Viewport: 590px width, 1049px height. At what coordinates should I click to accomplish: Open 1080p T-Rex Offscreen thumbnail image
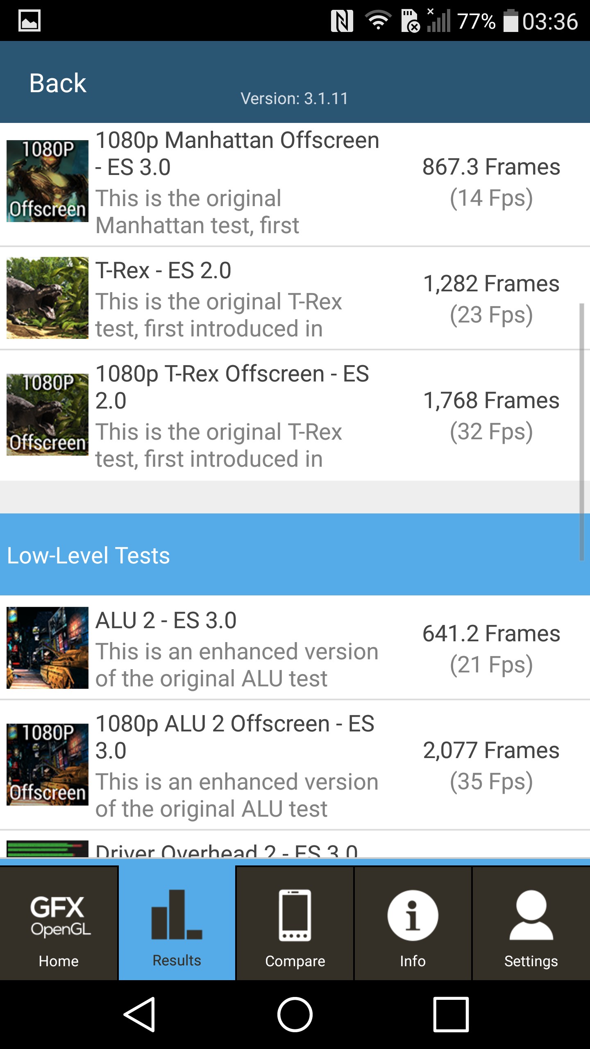point(48,415)
